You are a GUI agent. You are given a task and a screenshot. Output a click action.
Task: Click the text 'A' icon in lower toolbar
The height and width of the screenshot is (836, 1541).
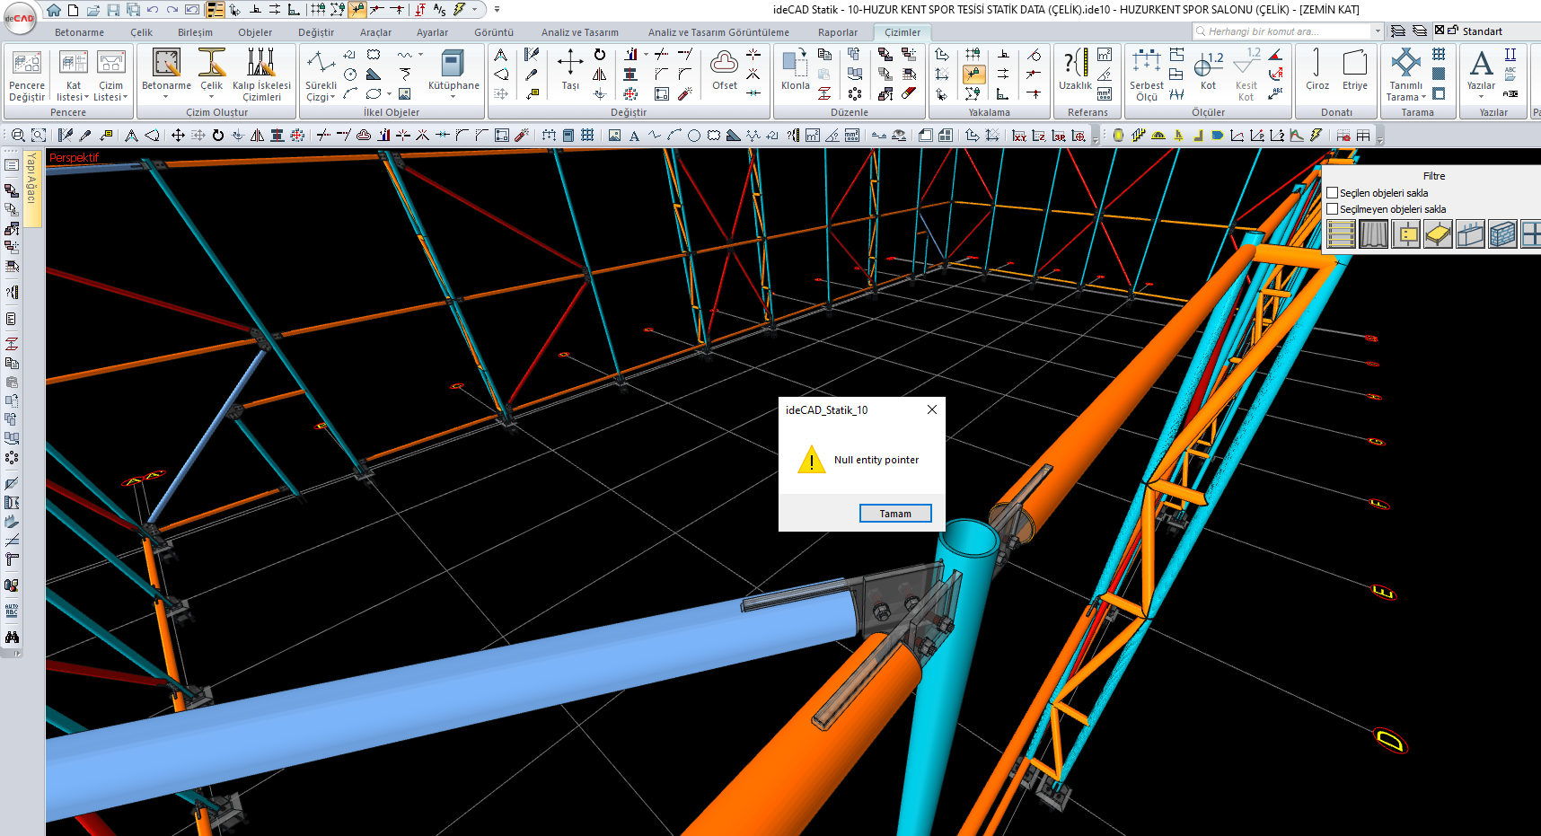(x=634, y=136)
